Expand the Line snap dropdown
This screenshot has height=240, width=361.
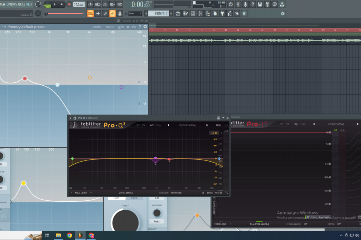pyautogui.click(x=135, y=14)
